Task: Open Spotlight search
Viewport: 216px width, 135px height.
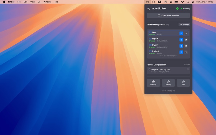Action: (x=188, y=2)
